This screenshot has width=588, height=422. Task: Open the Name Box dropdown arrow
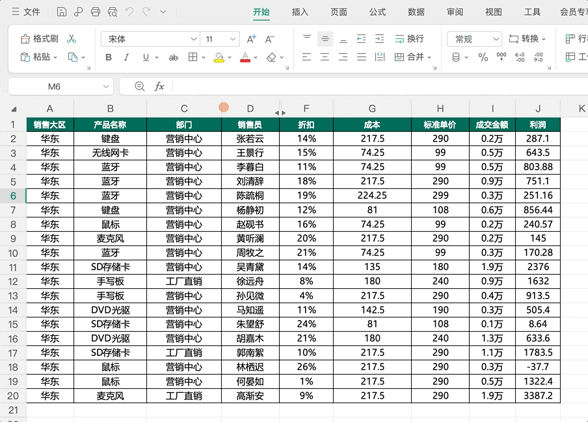106,87
